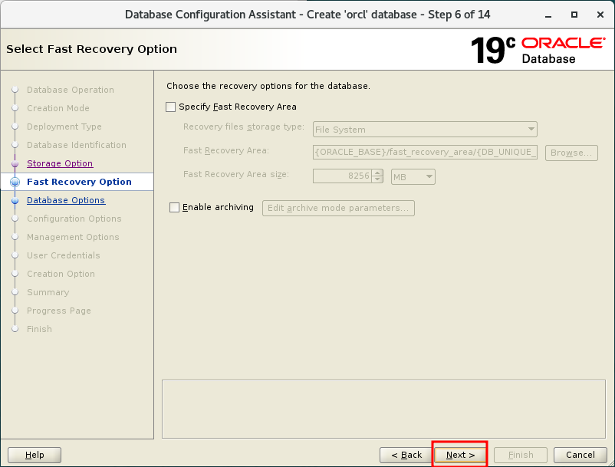Viewport: 615px width, 467px height.
Task: Click the Fast Recovery Option step bullet
Action: click(x=15, y=182)
